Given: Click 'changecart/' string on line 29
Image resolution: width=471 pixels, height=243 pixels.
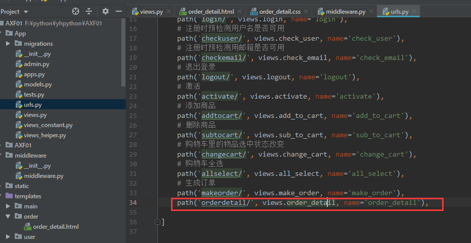Looking at the screenshot, I should click(x=224, y=154).
